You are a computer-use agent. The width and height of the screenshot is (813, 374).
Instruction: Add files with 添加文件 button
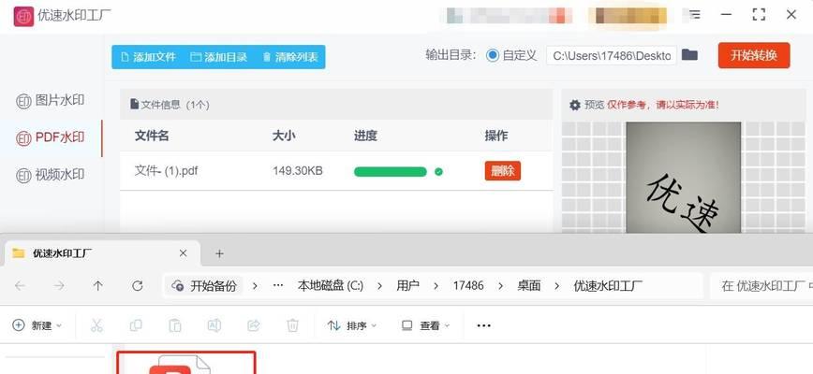pos(148,57)
